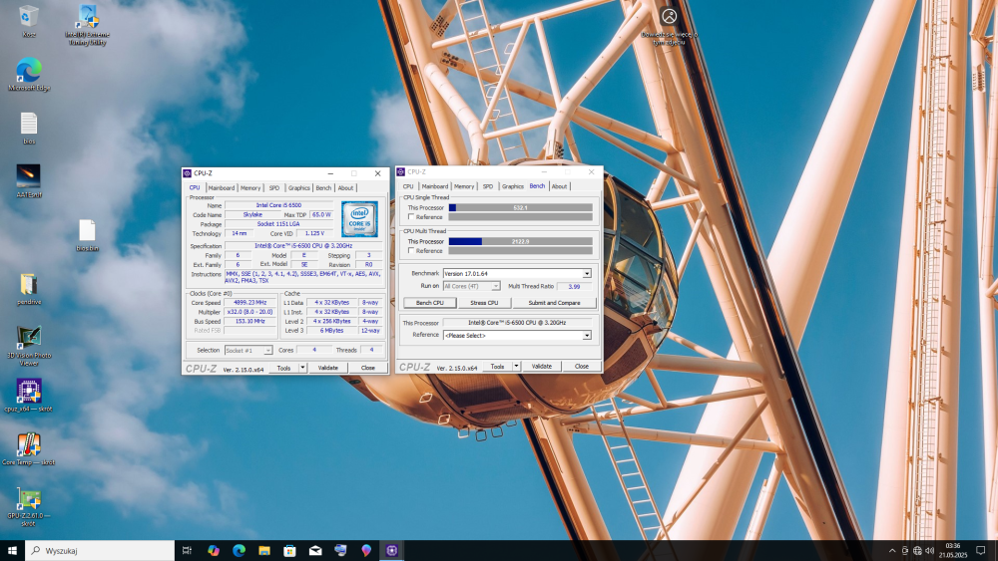Open the 3D Vision Photo Viewer icon
The width and height of the screenshot is (998, 561).
[x=28, y=338]
